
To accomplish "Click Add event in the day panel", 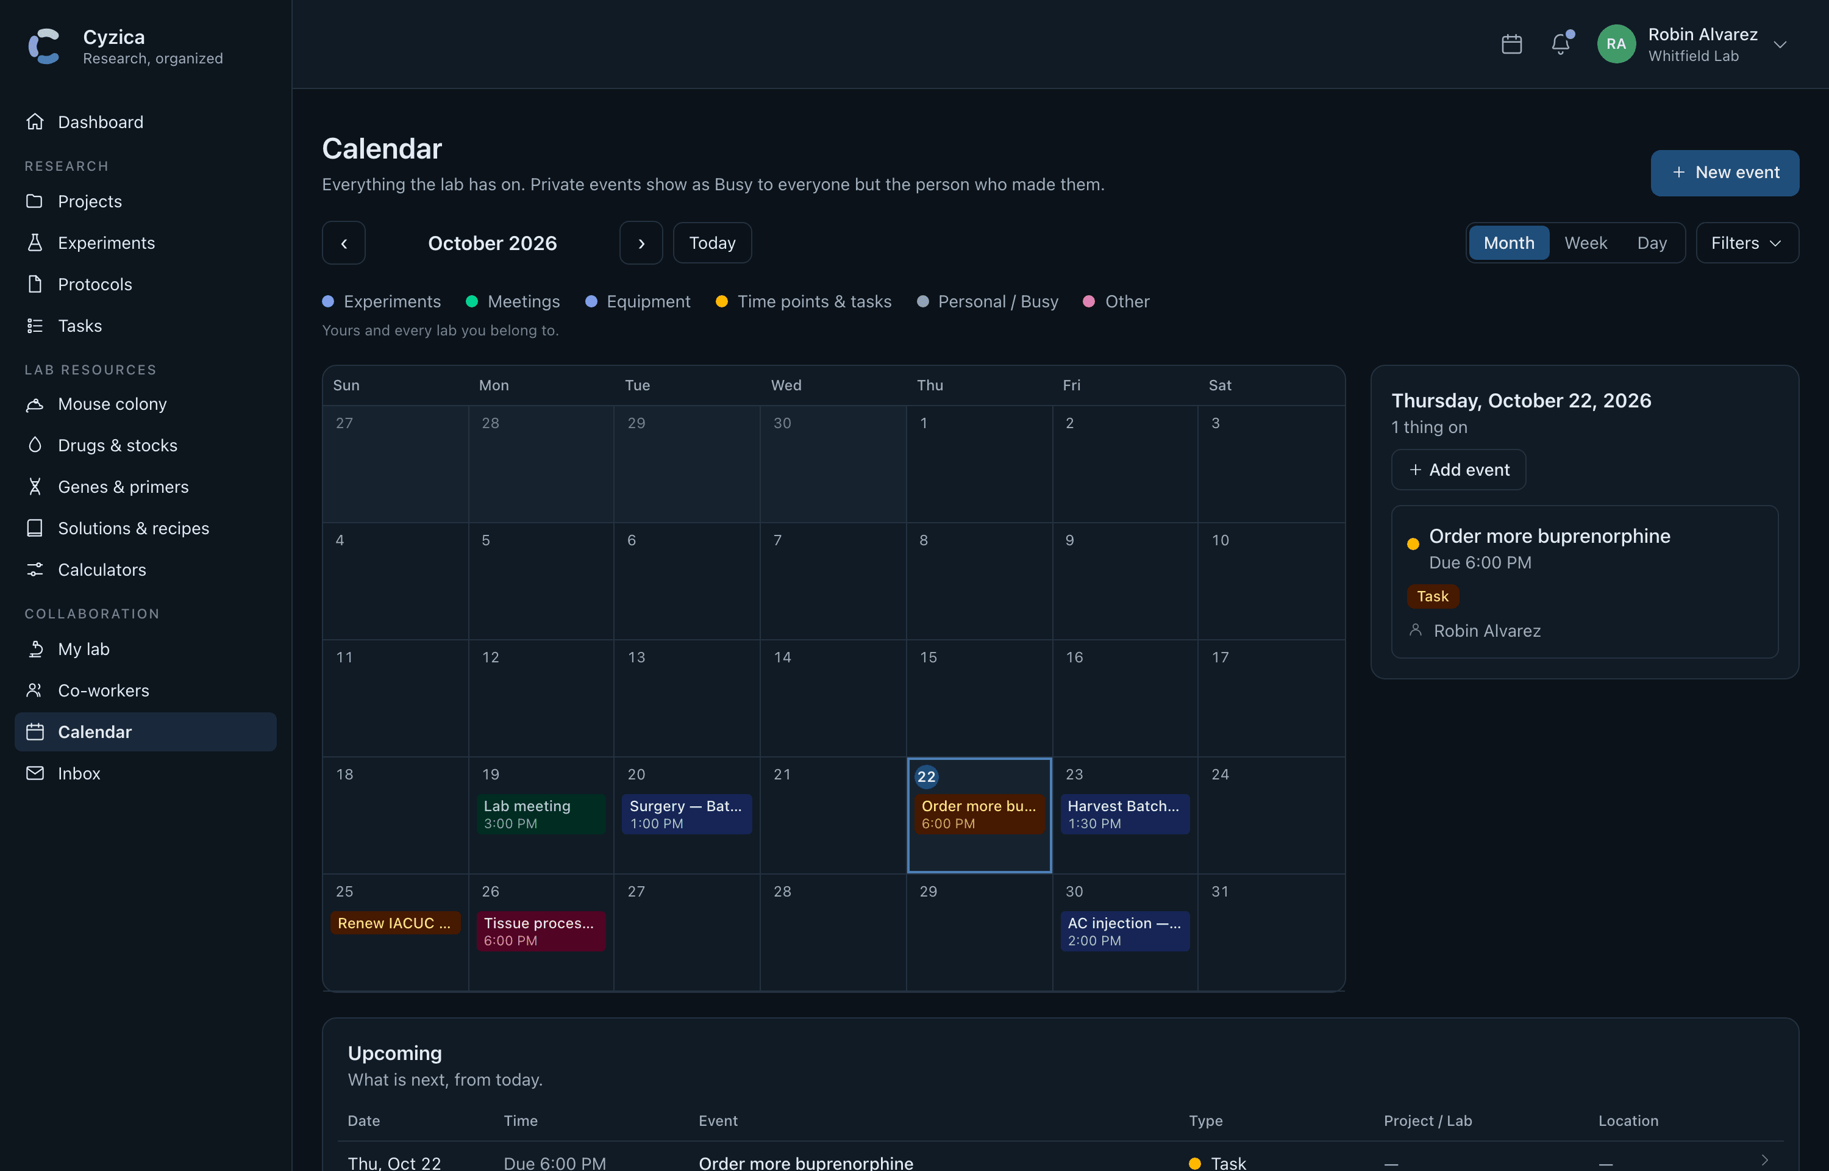I will (1459, 470).
